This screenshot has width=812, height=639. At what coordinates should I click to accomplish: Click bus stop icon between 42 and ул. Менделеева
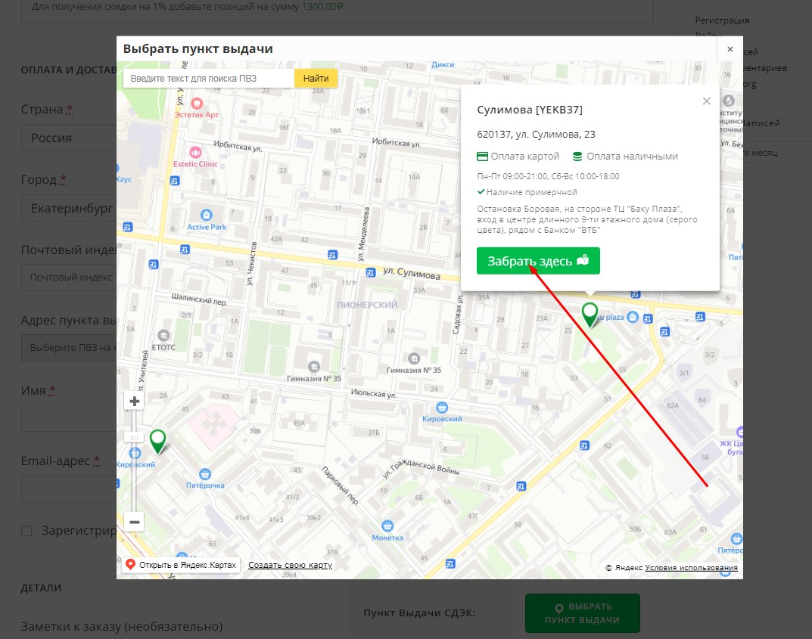tap(332, 255)
